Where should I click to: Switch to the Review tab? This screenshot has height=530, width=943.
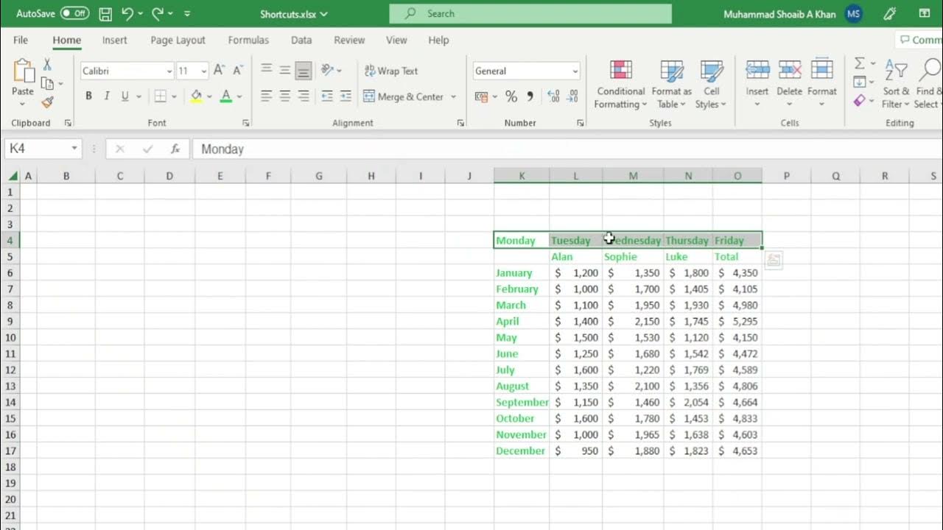pos(349,40)
